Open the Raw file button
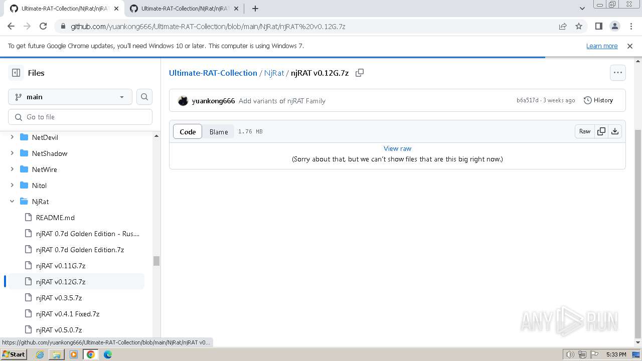 585,131
